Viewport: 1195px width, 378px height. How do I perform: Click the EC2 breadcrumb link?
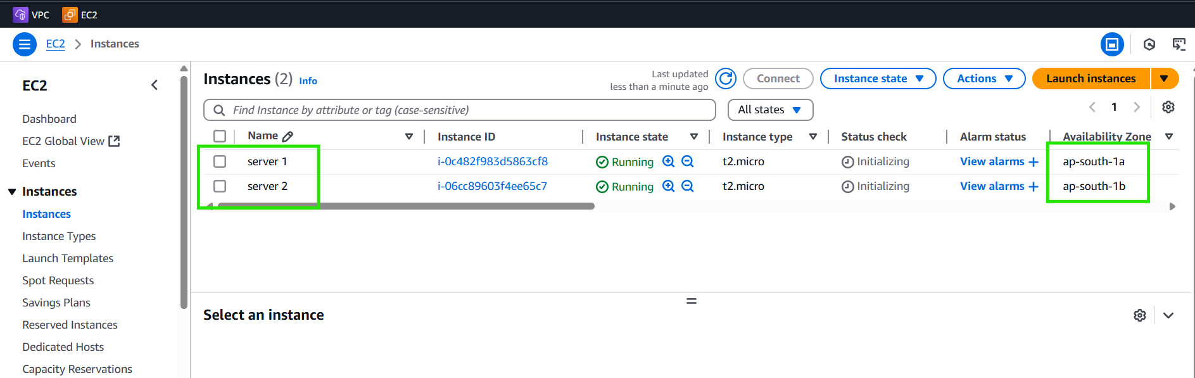[x=55, y=44]
